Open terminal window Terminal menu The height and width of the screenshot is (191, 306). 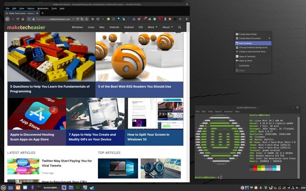click(228, 112)
